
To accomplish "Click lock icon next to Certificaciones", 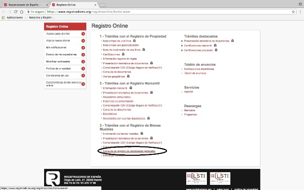I will [123, 54].
